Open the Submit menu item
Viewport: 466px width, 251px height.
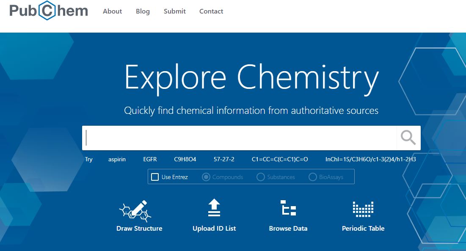coord(175,11)
